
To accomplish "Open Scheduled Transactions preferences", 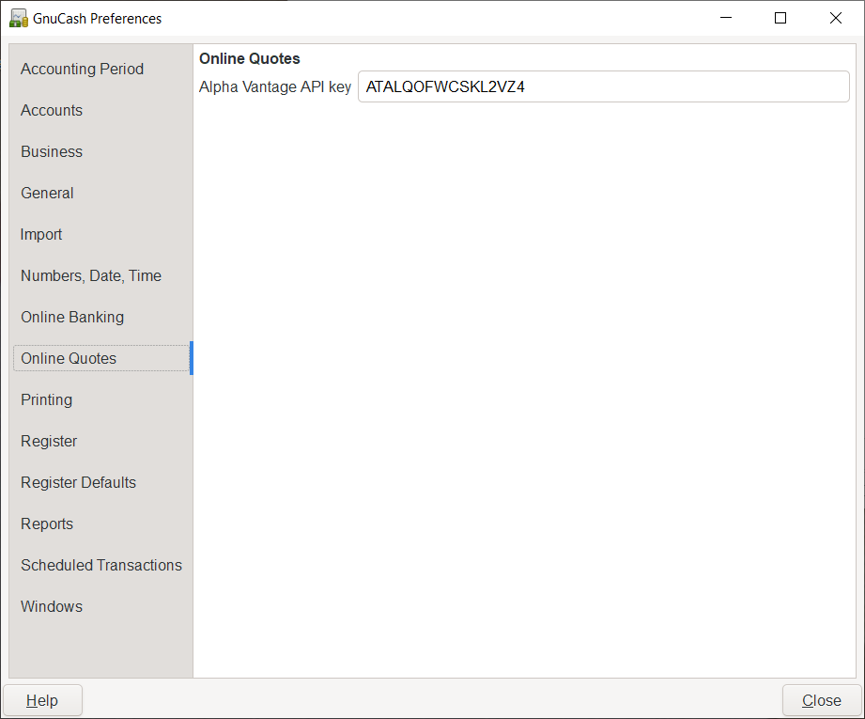I will click(x=101, y=565).
